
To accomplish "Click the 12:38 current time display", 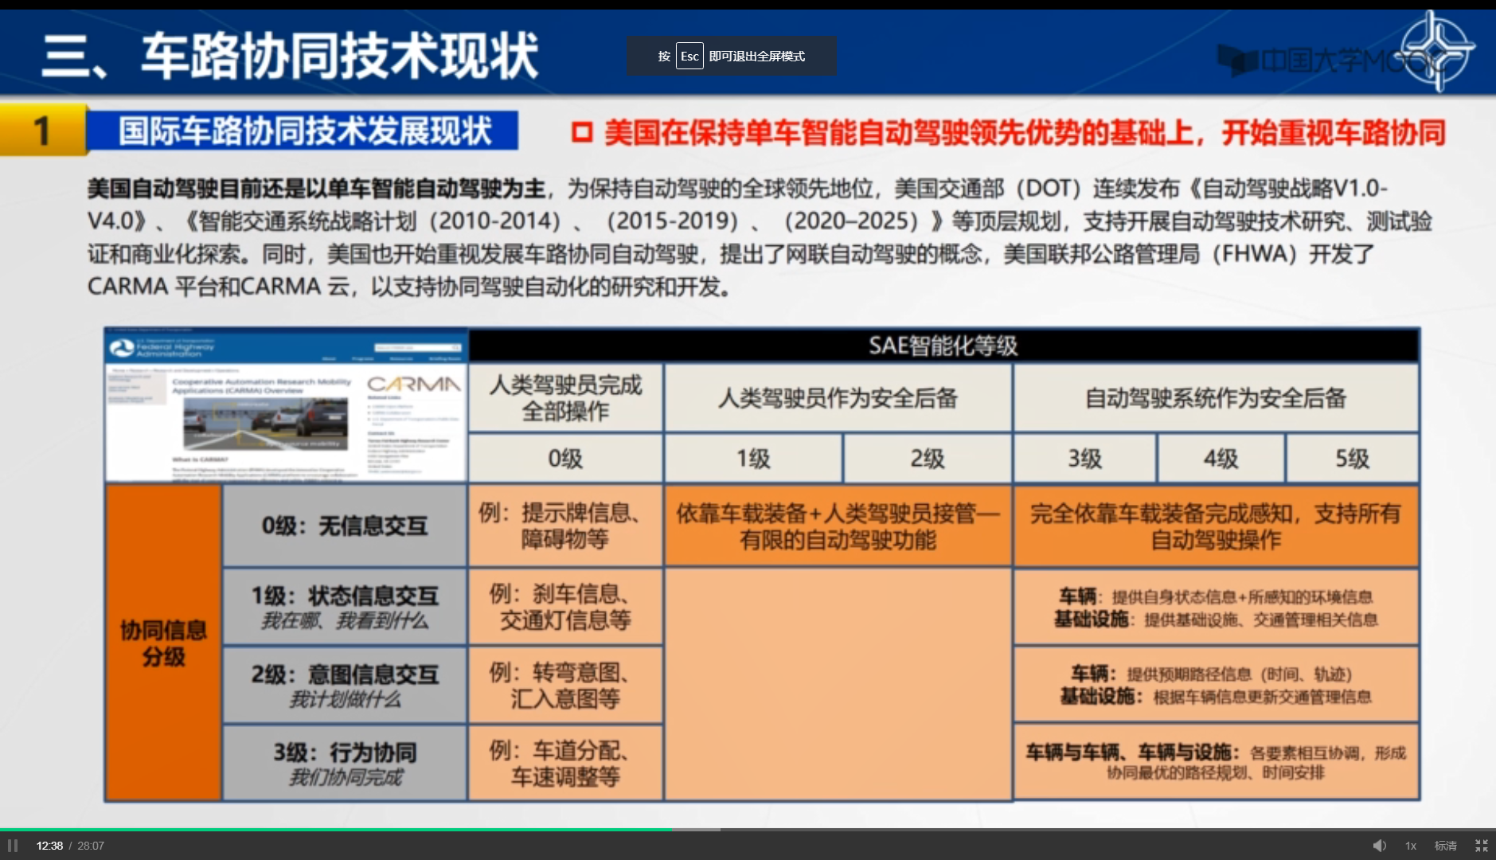I will coord(49,846).
